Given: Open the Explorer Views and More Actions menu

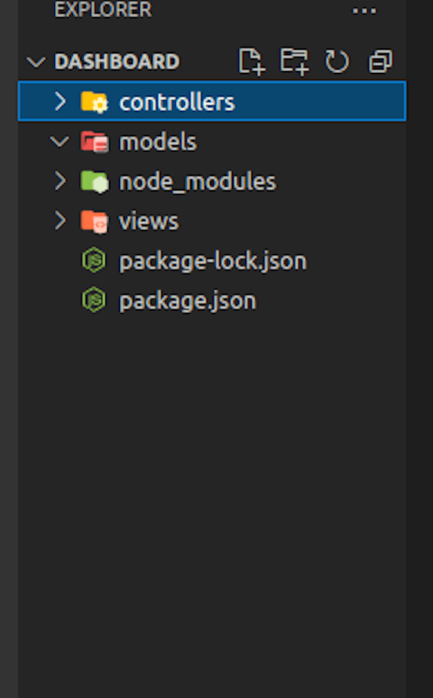Looking at the screenshot, I should [x=364, y=10].
